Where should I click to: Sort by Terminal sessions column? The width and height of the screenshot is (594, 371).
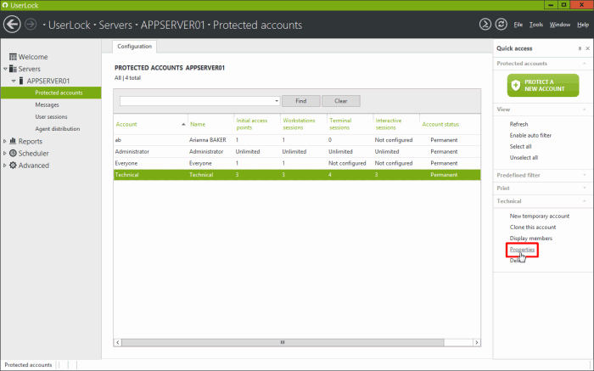350,124
